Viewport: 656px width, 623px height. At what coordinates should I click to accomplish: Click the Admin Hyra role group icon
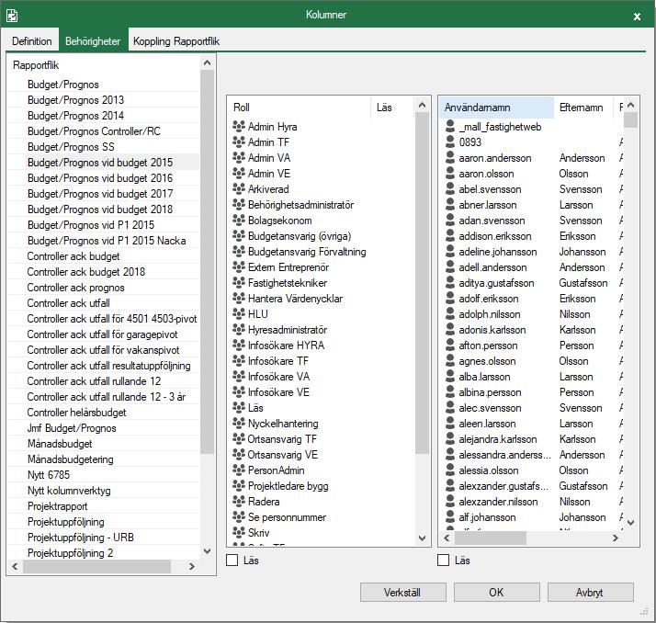point(239,126)
